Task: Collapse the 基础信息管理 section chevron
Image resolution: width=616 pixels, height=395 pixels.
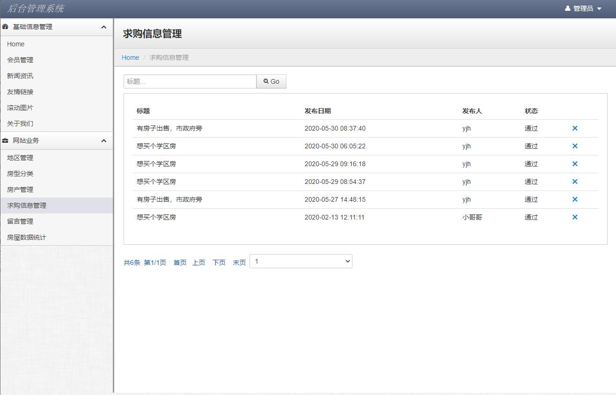Action: coord(105,27)
